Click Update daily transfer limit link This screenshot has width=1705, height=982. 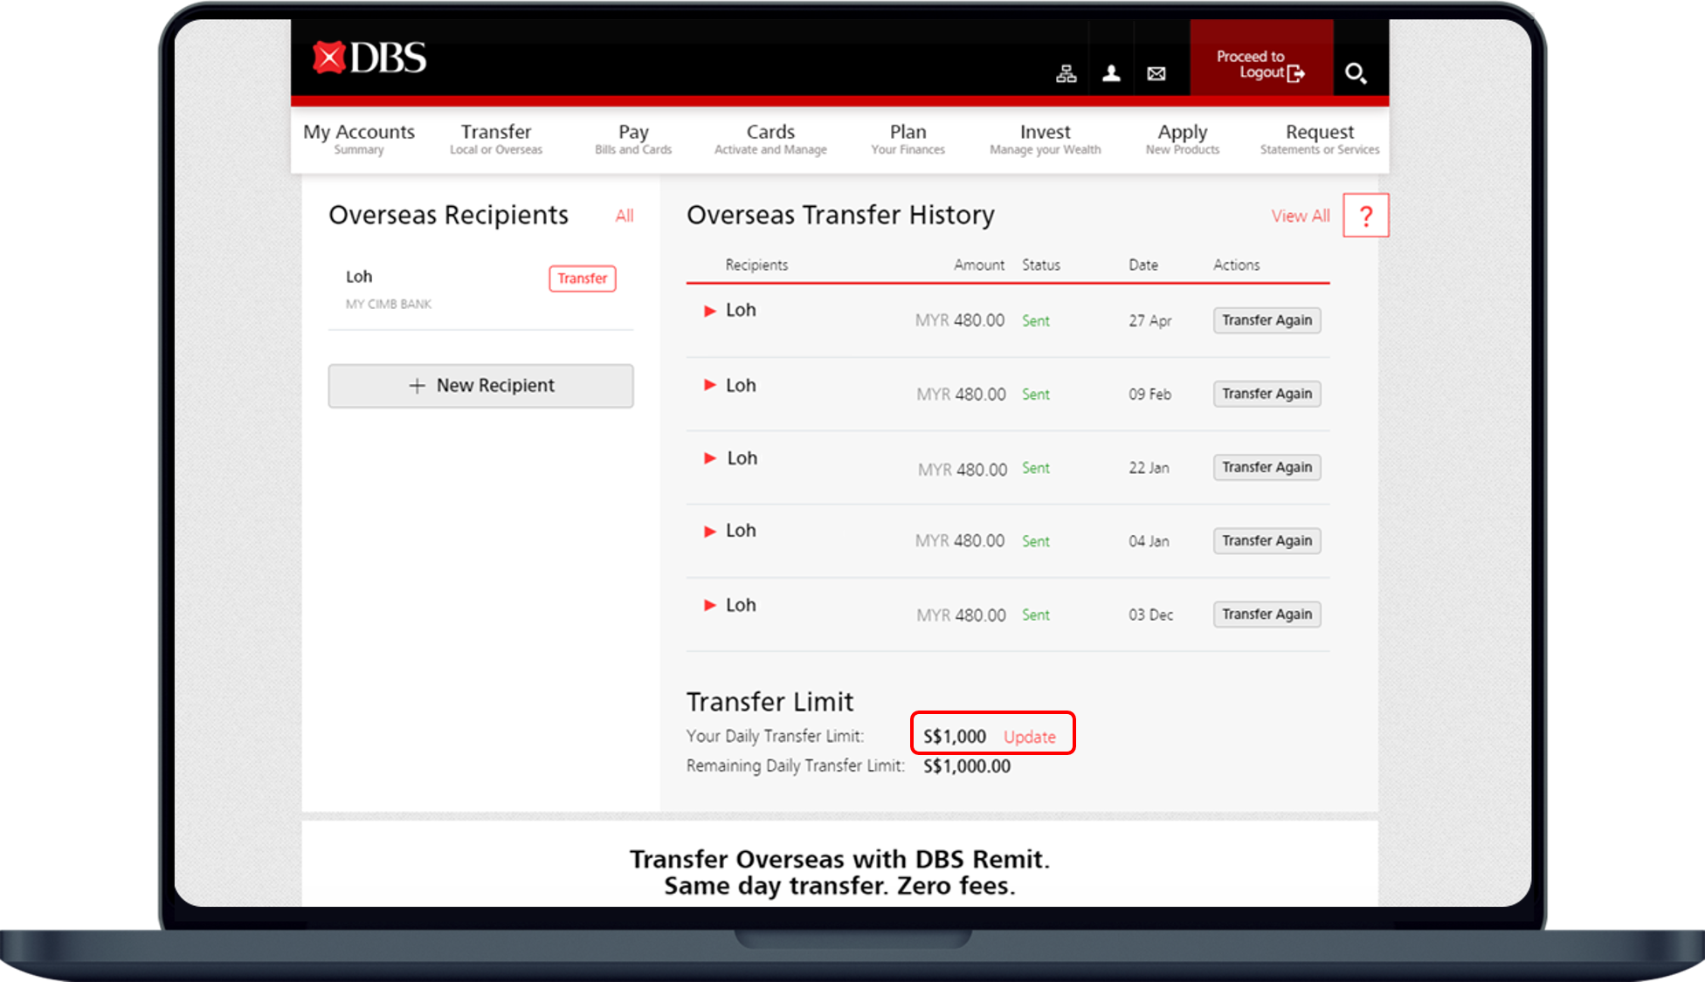click(x=1029, y=737)
